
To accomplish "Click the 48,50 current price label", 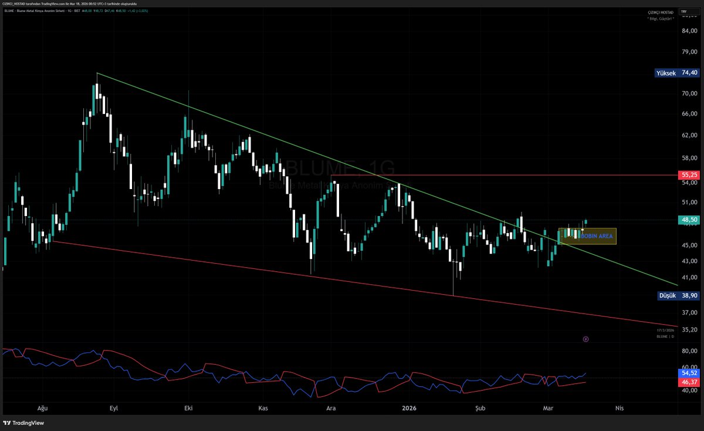I will tap(689, 220).
